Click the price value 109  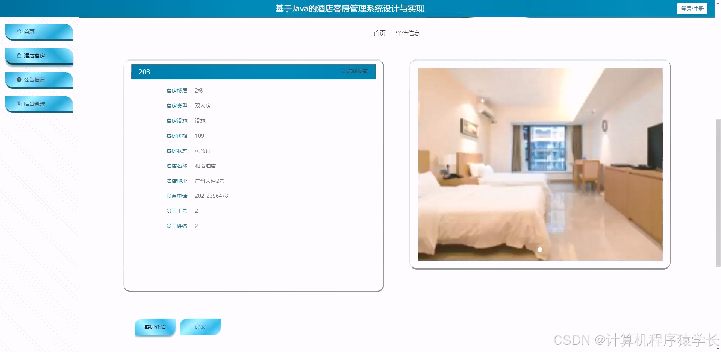tap(199, 136)
